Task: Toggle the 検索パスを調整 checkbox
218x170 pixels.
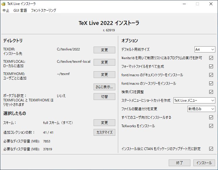Action: click(x=211, y=92)
